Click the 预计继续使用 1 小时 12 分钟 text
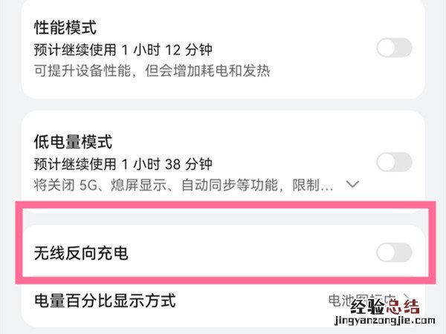 [x=123, y=50]
